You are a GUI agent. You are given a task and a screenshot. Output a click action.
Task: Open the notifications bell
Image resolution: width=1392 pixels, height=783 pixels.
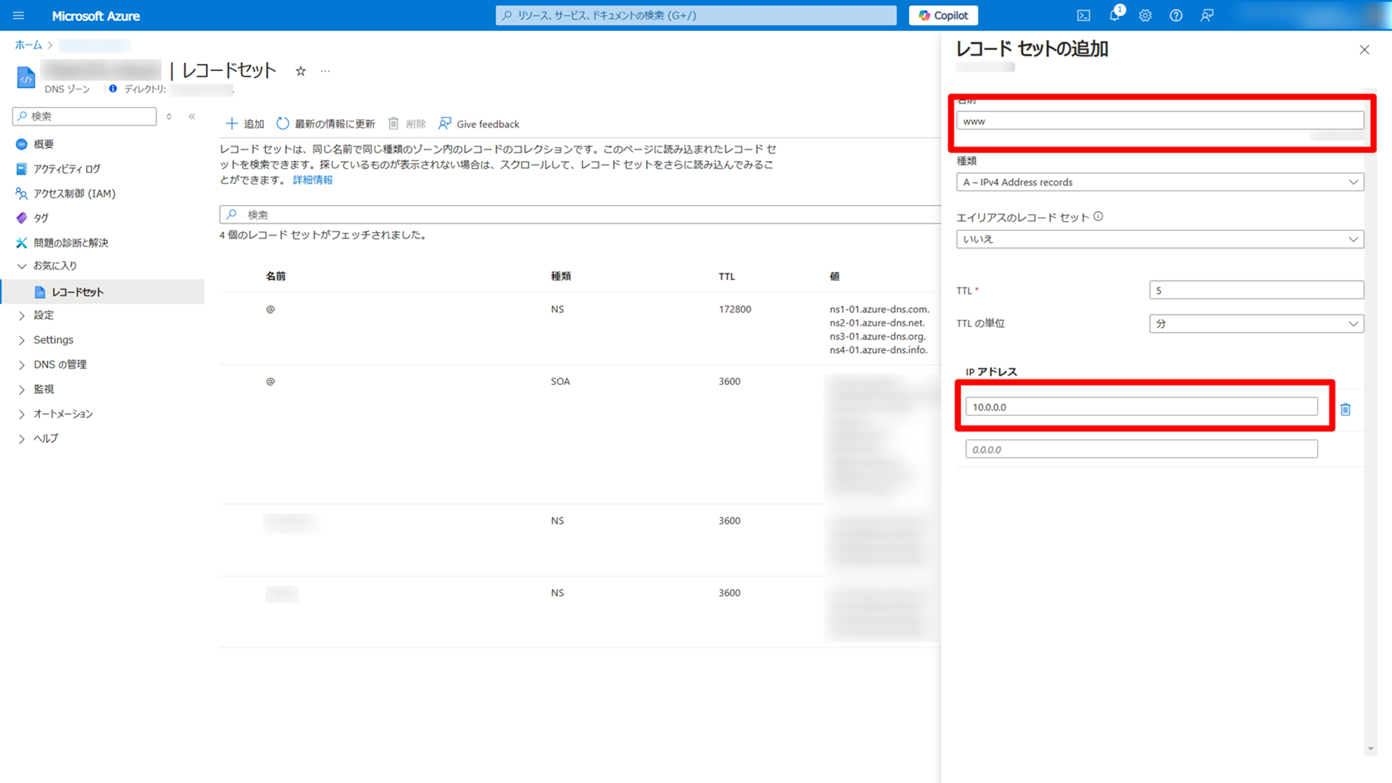tap(1114, 15)
